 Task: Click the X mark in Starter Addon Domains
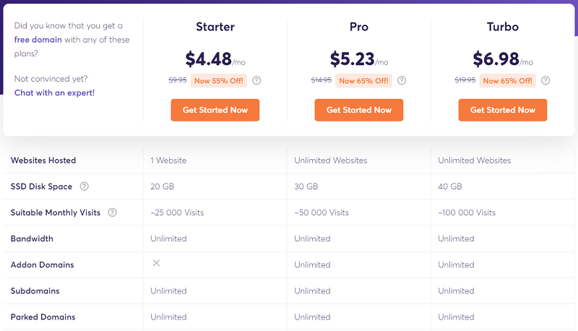pyautogui.click(x=156, y=263)
